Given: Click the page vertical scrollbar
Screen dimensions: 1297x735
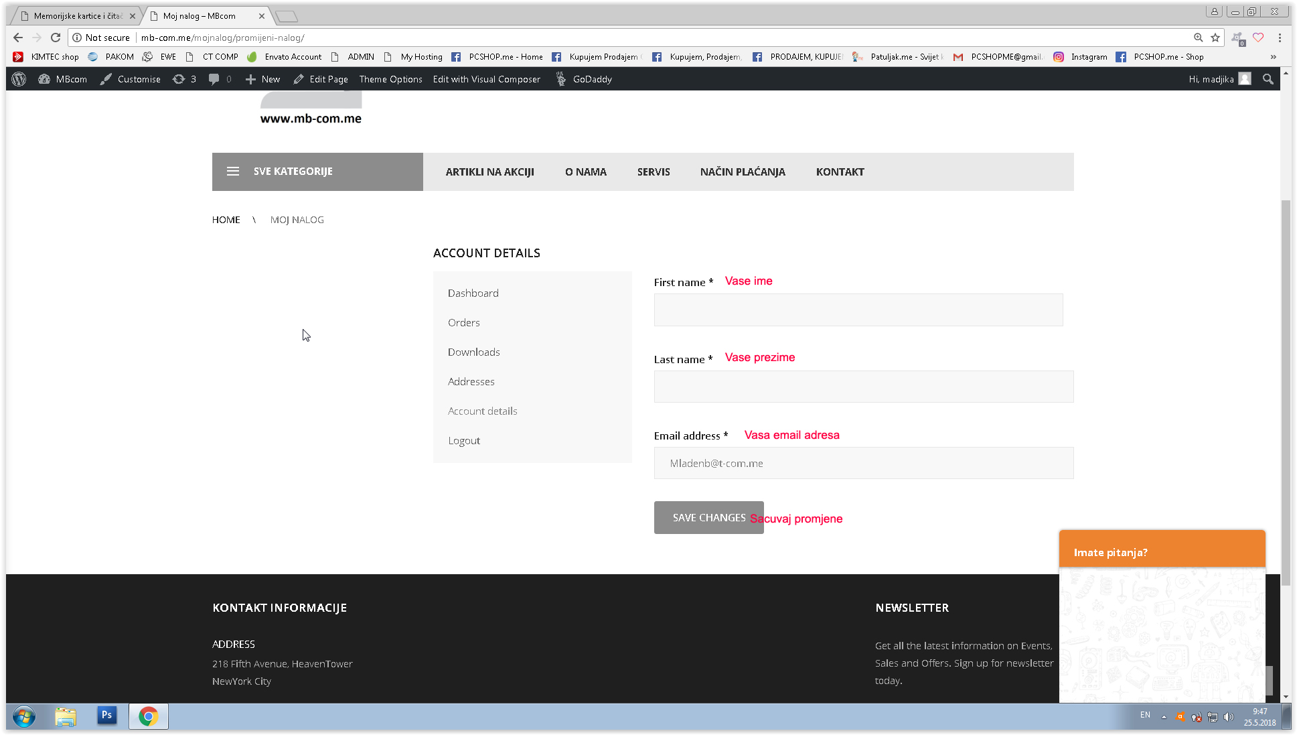Looking at the screenshot, I should tap(1285, 394).
